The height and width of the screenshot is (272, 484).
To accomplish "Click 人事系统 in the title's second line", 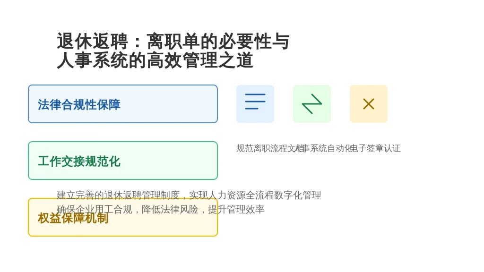I will [x=93, y=60].
